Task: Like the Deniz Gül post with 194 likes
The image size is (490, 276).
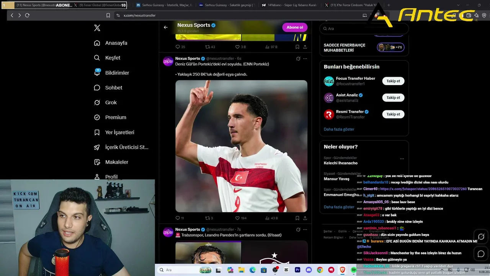Action: tap(241, 218)
